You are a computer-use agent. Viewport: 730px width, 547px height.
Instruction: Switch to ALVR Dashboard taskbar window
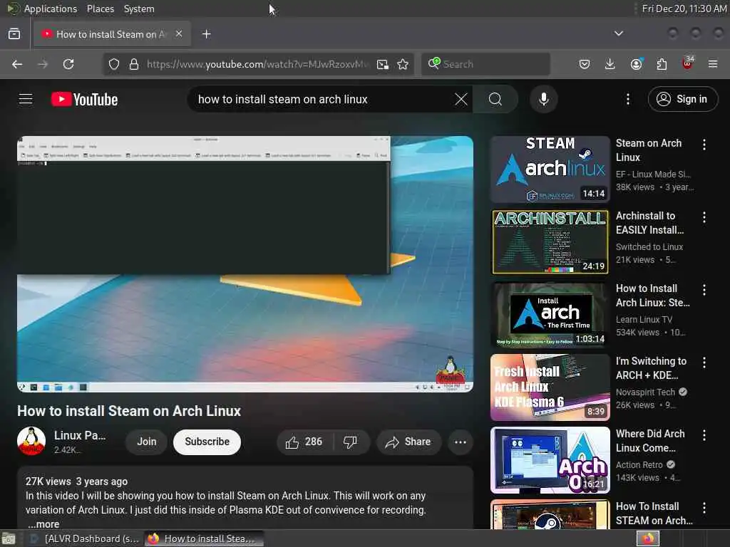pos(84,538)
